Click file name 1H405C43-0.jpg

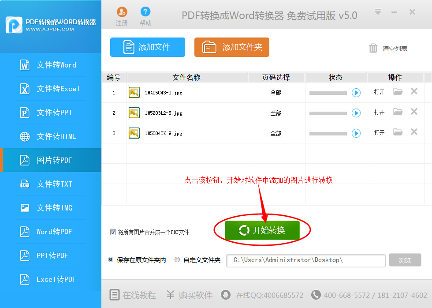(x=164, y=93)
